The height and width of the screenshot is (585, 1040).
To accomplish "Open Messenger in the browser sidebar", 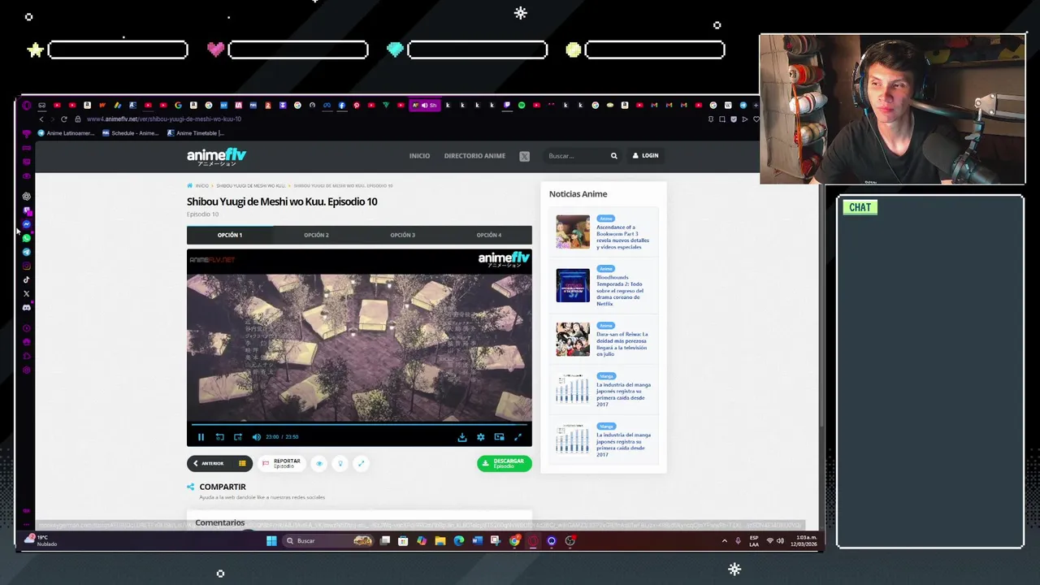I will 27,224.
